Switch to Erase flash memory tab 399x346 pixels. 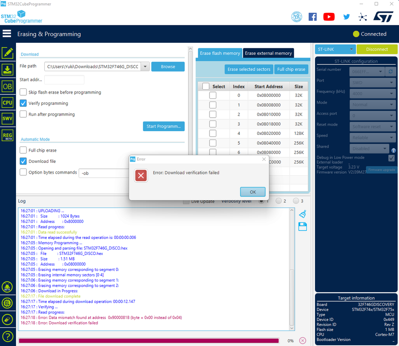tap(220, 53)
